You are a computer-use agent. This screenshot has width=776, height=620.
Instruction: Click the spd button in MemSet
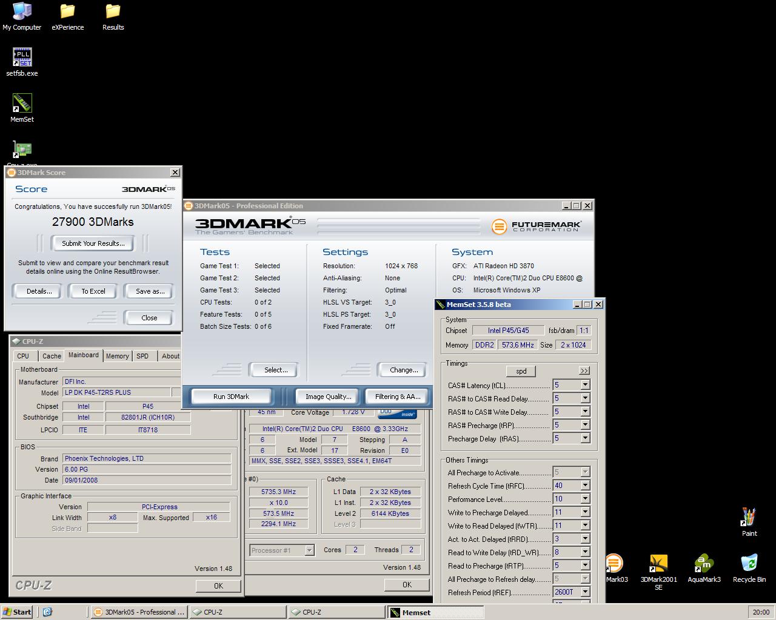[521, 371]
